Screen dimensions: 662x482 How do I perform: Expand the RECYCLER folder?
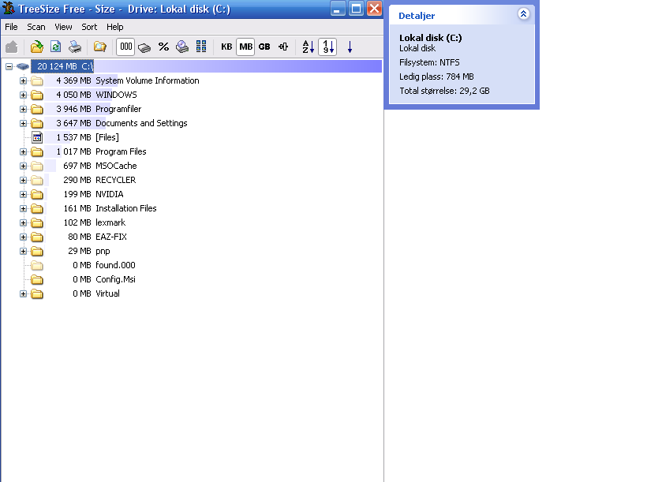click(x=23, y=180)
